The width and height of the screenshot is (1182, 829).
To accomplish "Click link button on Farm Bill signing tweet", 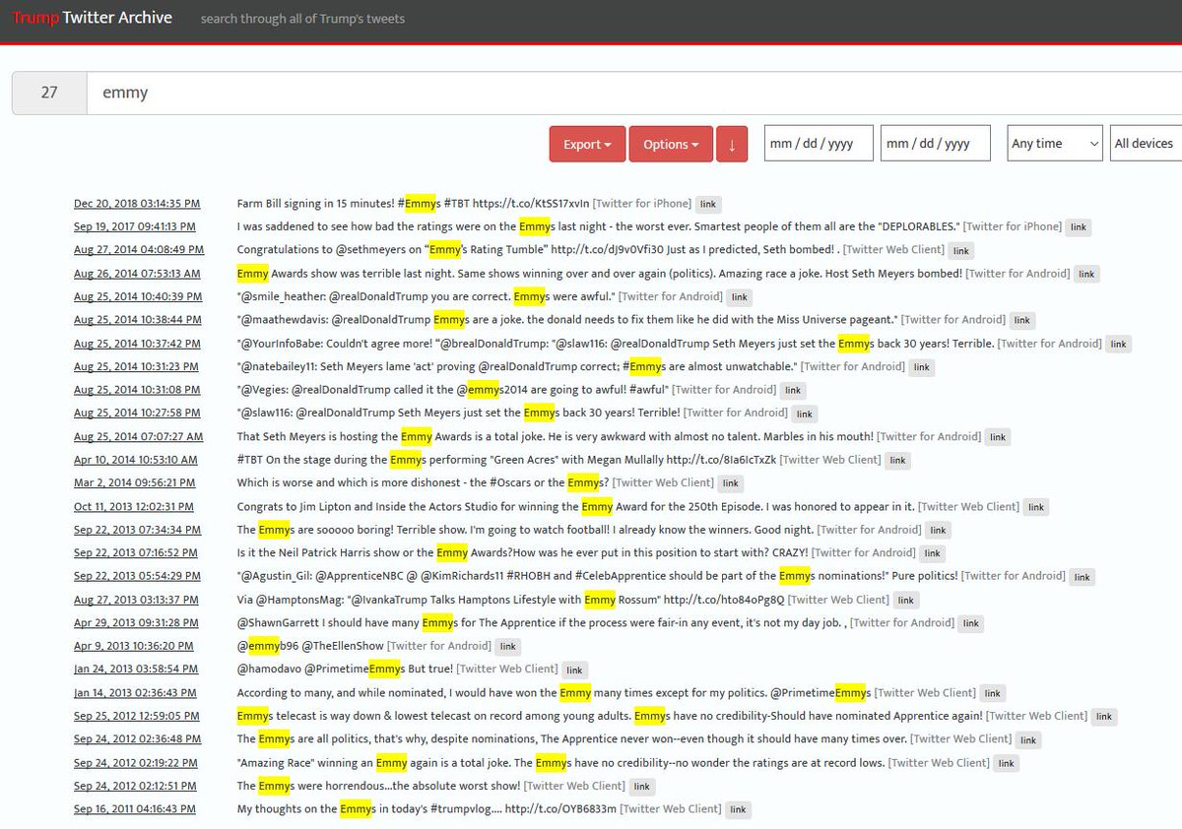I will [708, 205].
